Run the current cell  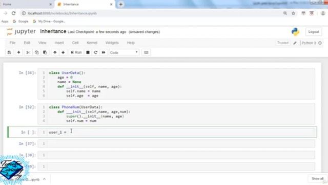tap(76, 52)
